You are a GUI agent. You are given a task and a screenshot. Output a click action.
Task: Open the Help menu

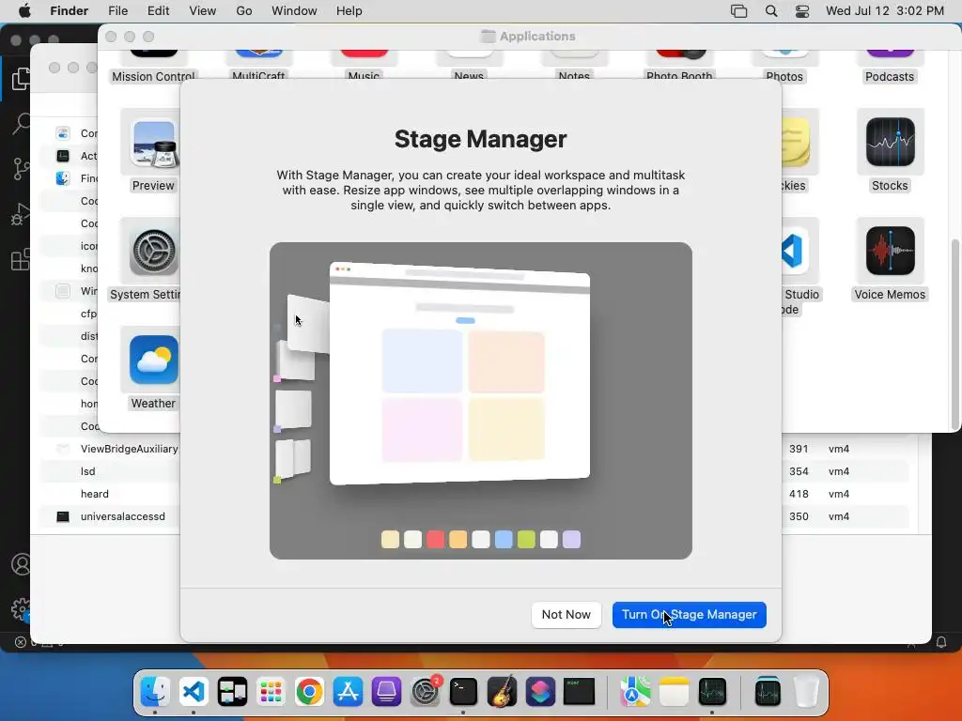click(x=349, y=11)
